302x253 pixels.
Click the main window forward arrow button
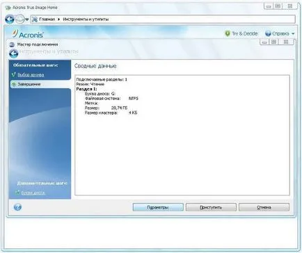tap(19, 19)
